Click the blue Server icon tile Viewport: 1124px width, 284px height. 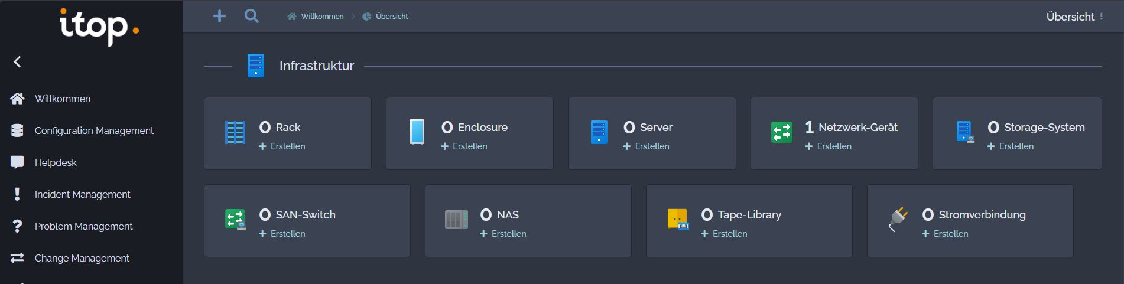(599, 133)
